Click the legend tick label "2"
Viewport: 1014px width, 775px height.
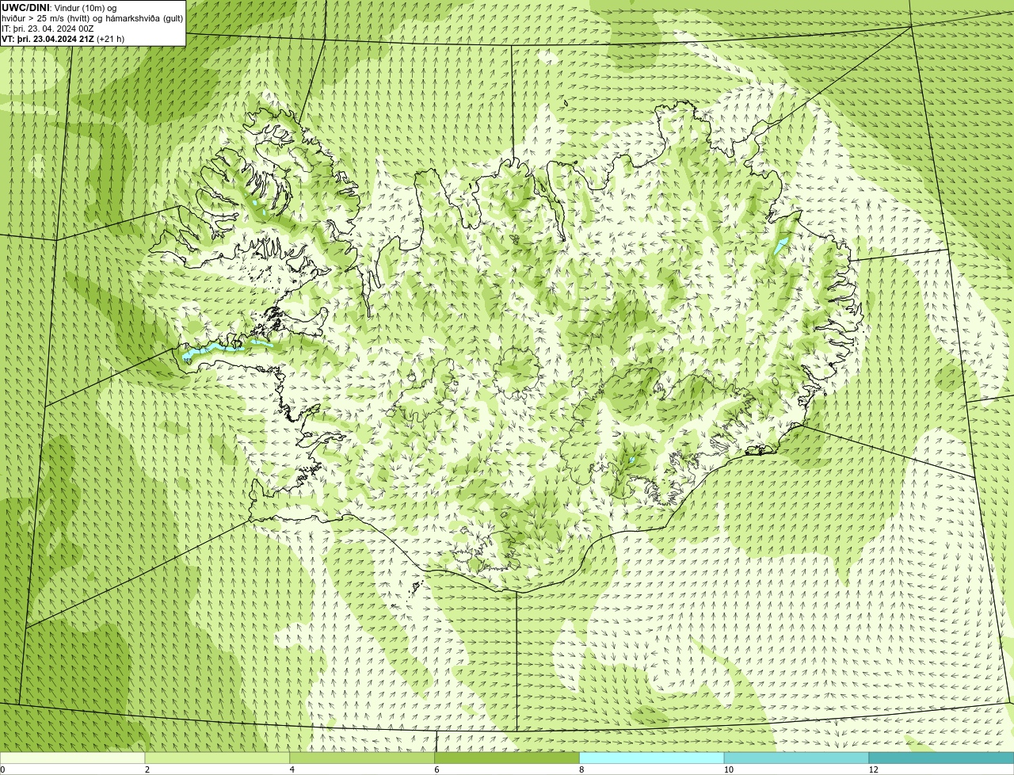pyautogui.click(x=147, y=769)
